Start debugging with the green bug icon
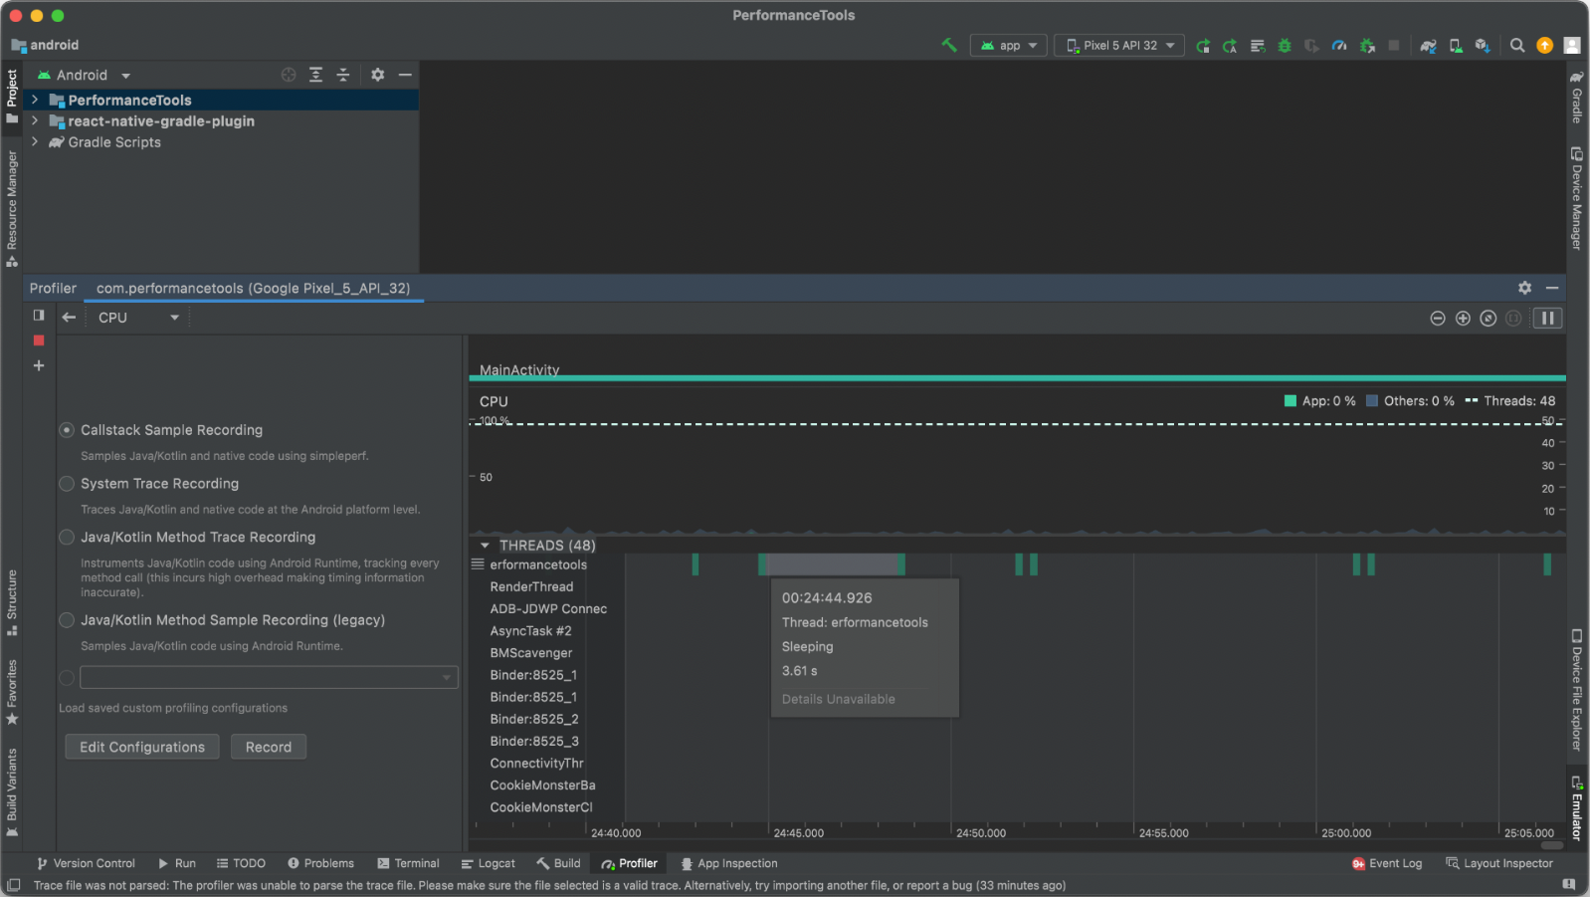 point(1285,46)
